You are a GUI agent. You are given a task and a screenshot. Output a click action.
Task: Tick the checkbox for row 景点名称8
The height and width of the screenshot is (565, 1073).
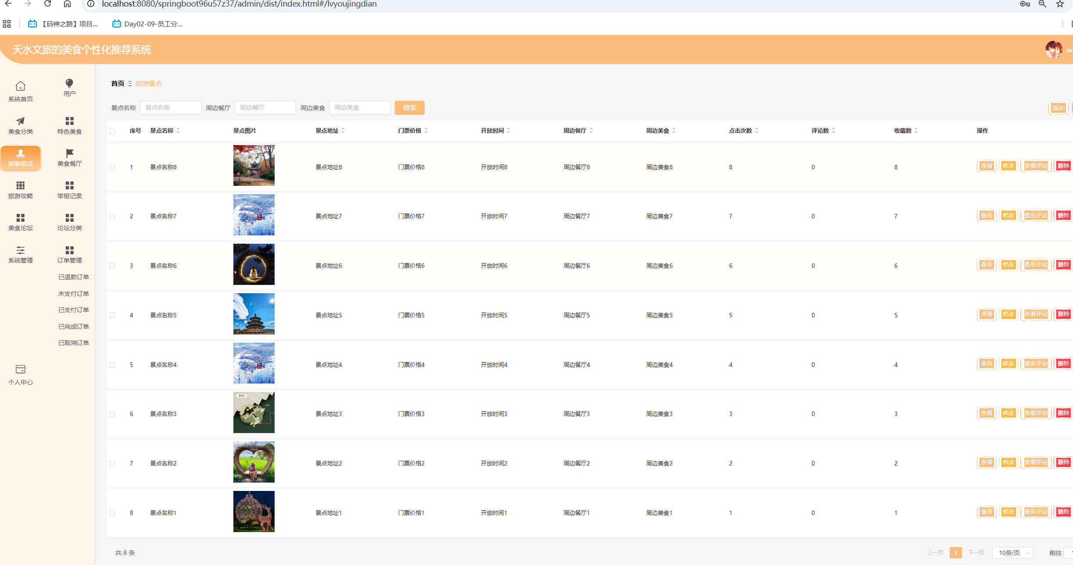pos(112,167)
